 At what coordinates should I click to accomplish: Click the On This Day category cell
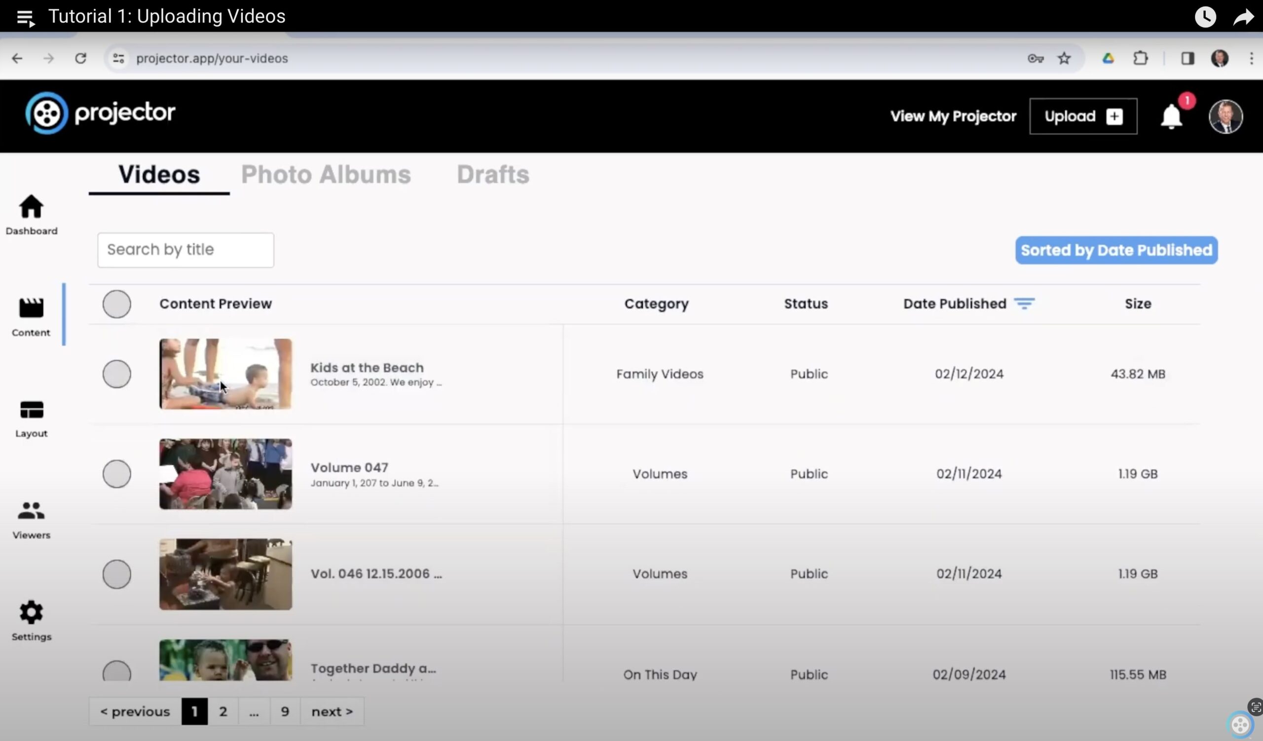tap(660, 674)
